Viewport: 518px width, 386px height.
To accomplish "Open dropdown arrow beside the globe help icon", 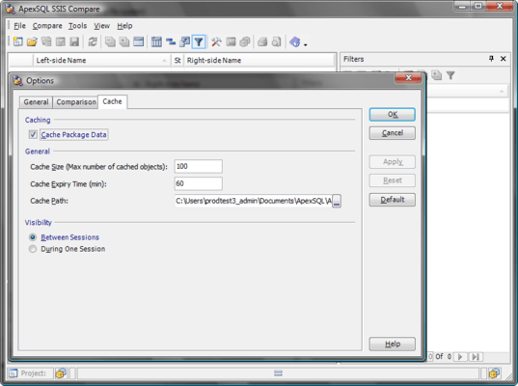I will point(306,44).
